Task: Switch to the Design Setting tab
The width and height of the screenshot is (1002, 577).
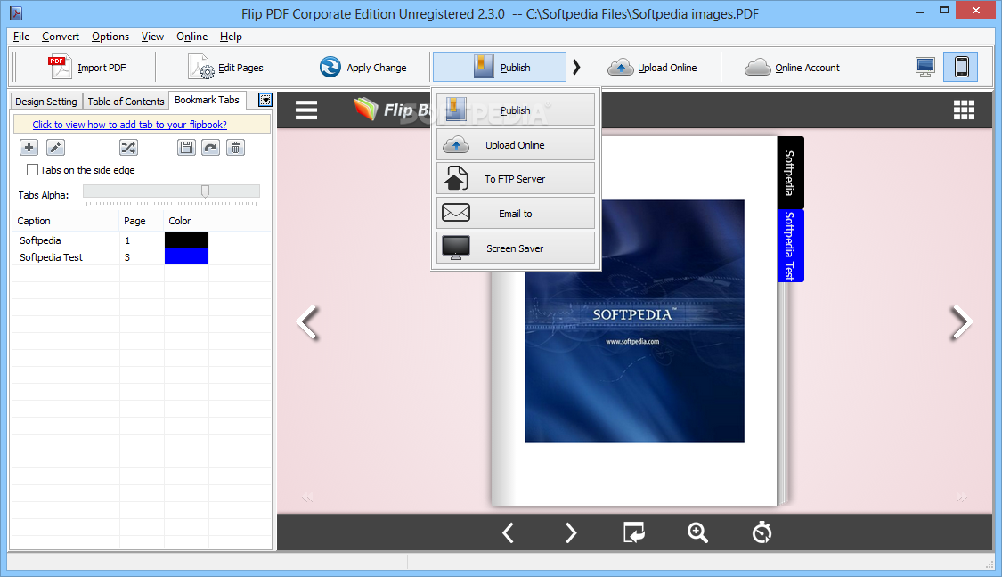Action: (x=46, y=101)
